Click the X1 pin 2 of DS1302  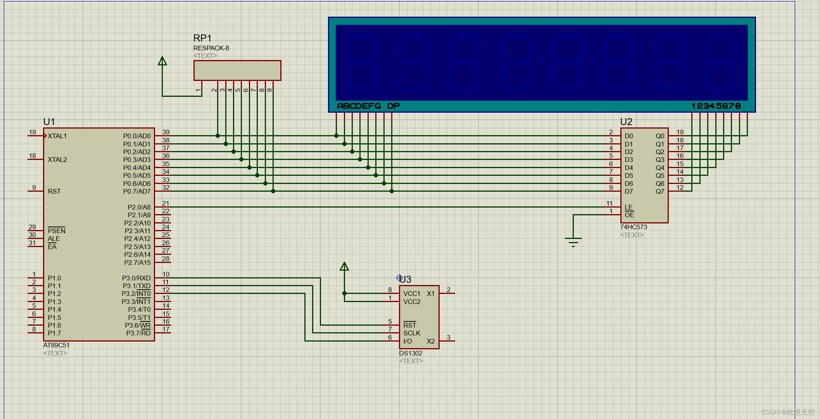(x=447, y=294)
